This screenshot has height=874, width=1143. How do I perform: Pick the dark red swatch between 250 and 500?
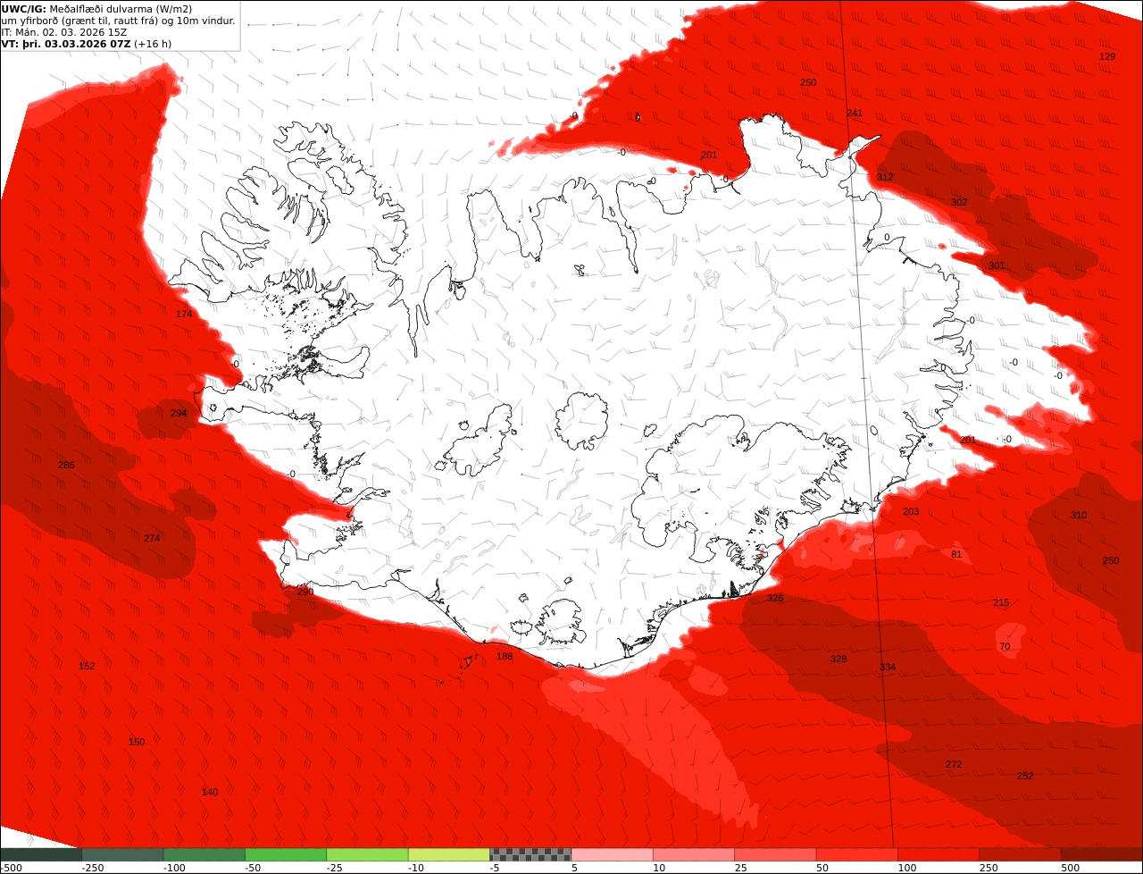[x=1020, y=854]
